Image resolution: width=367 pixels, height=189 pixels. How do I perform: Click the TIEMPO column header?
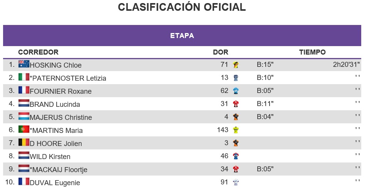pyautogui.click(x=312, y=52)
